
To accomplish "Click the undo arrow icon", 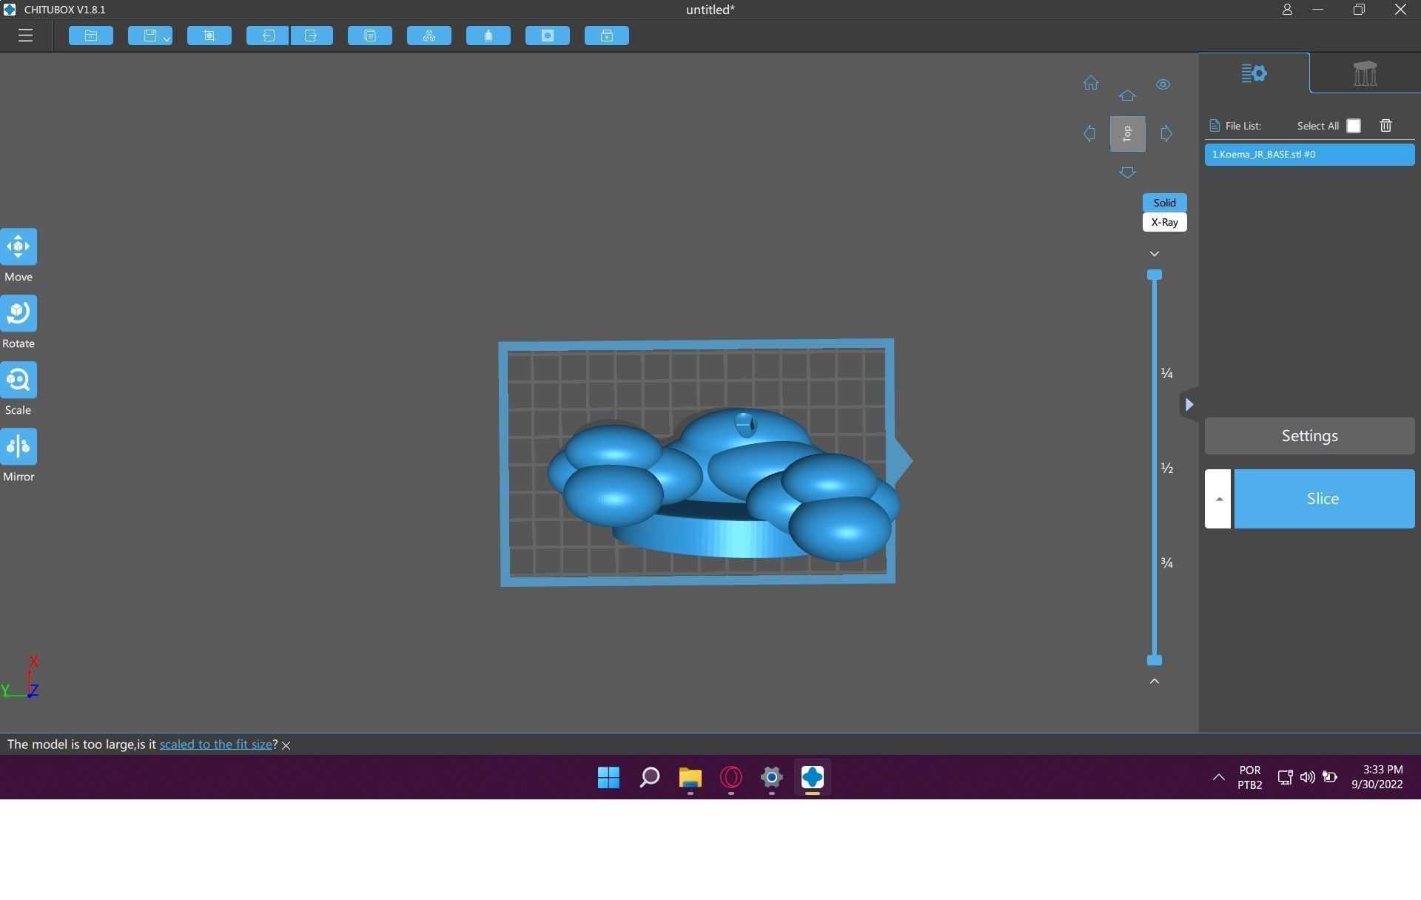I will click(267, 36).
